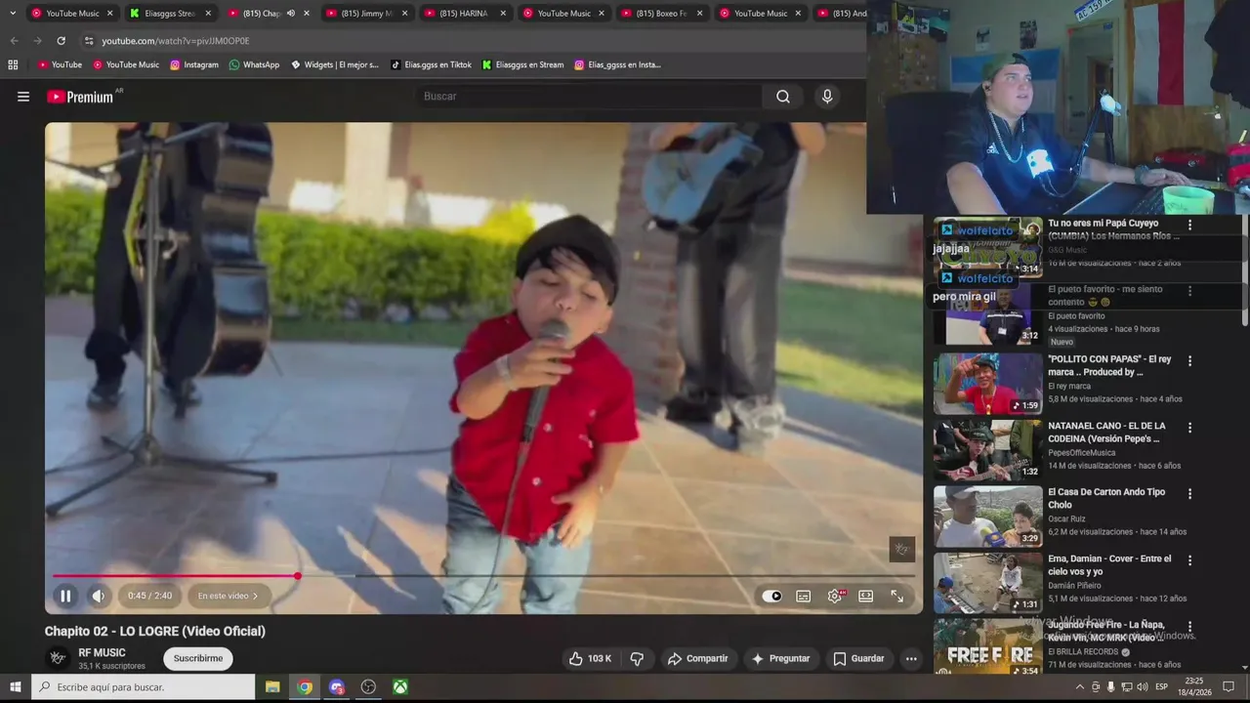Viewport: 1250px width, 703px height.
Task: Click the search magnifier button
Action: point(783,97)
